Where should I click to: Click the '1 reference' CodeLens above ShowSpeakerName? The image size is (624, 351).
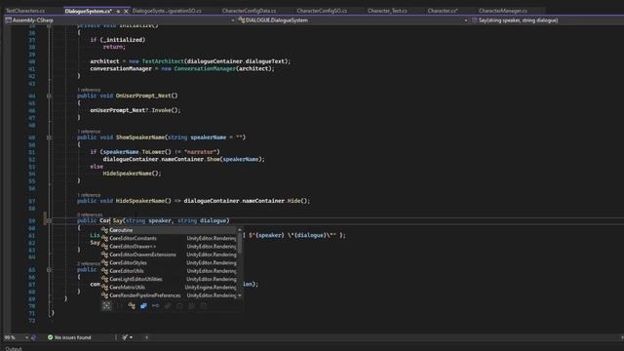(x=89, y=132)
